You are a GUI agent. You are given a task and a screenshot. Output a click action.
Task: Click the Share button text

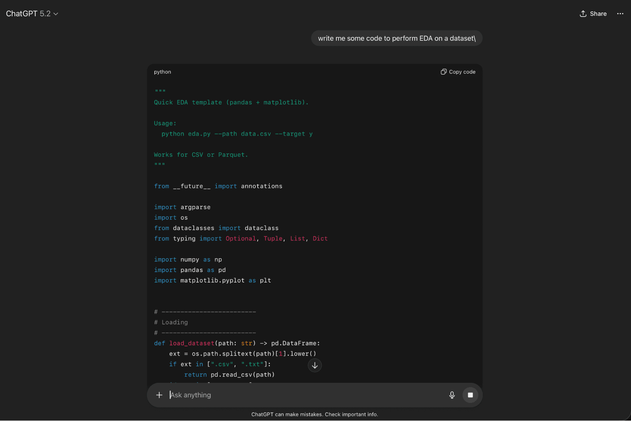click(598, 14)
